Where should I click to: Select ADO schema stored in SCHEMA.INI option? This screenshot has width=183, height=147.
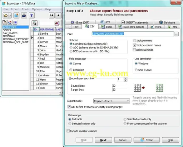[94, 47]
